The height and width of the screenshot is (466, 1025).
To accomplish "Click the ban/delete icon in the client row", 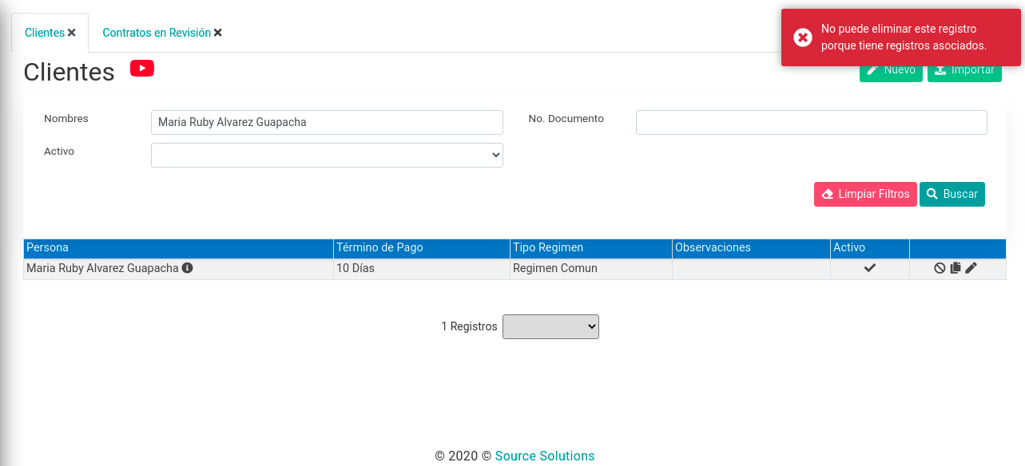I will [940, 268].
